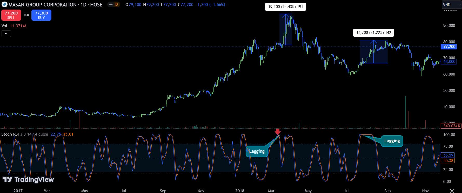Click the Sep 2018 time axis label

point(387,191)
